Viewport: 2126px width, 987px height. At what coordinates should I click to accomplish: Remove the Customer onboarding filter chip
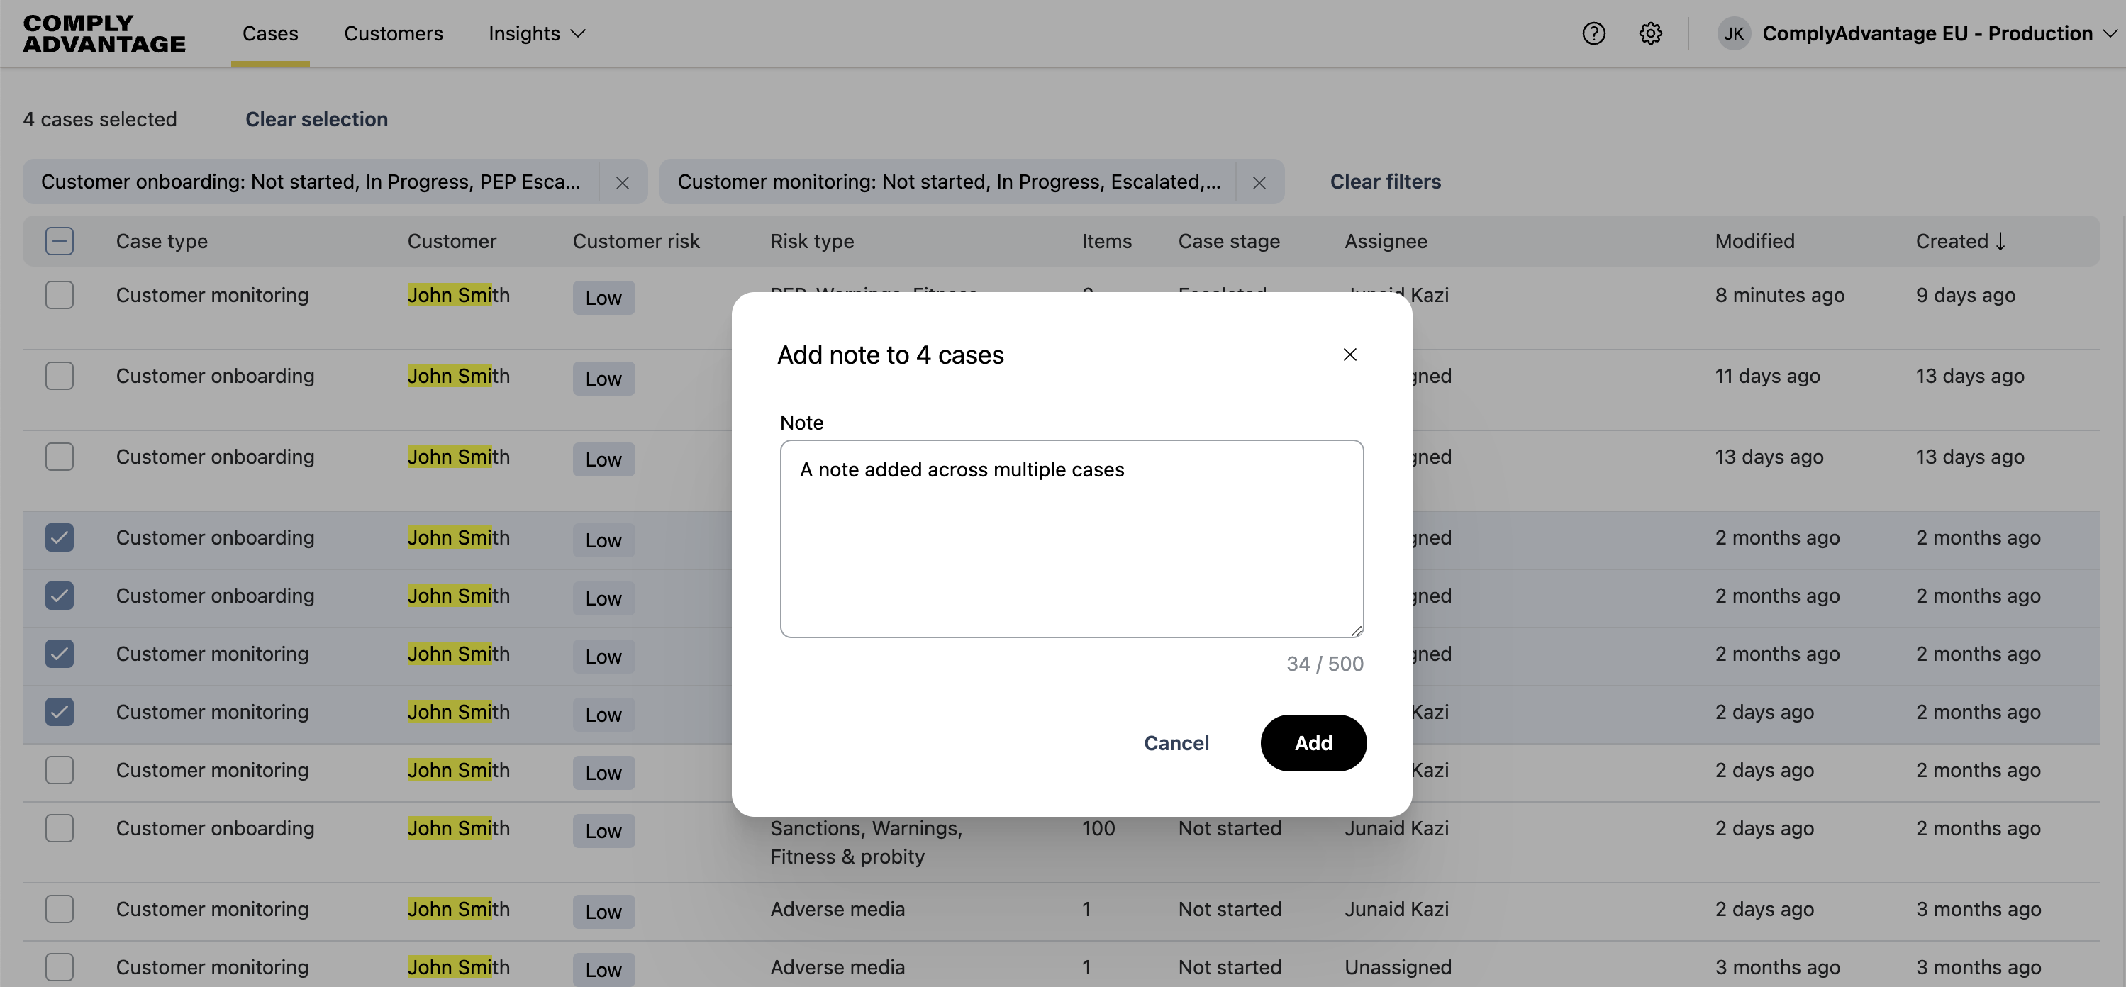pyautogui.click(x=623, y=182)
